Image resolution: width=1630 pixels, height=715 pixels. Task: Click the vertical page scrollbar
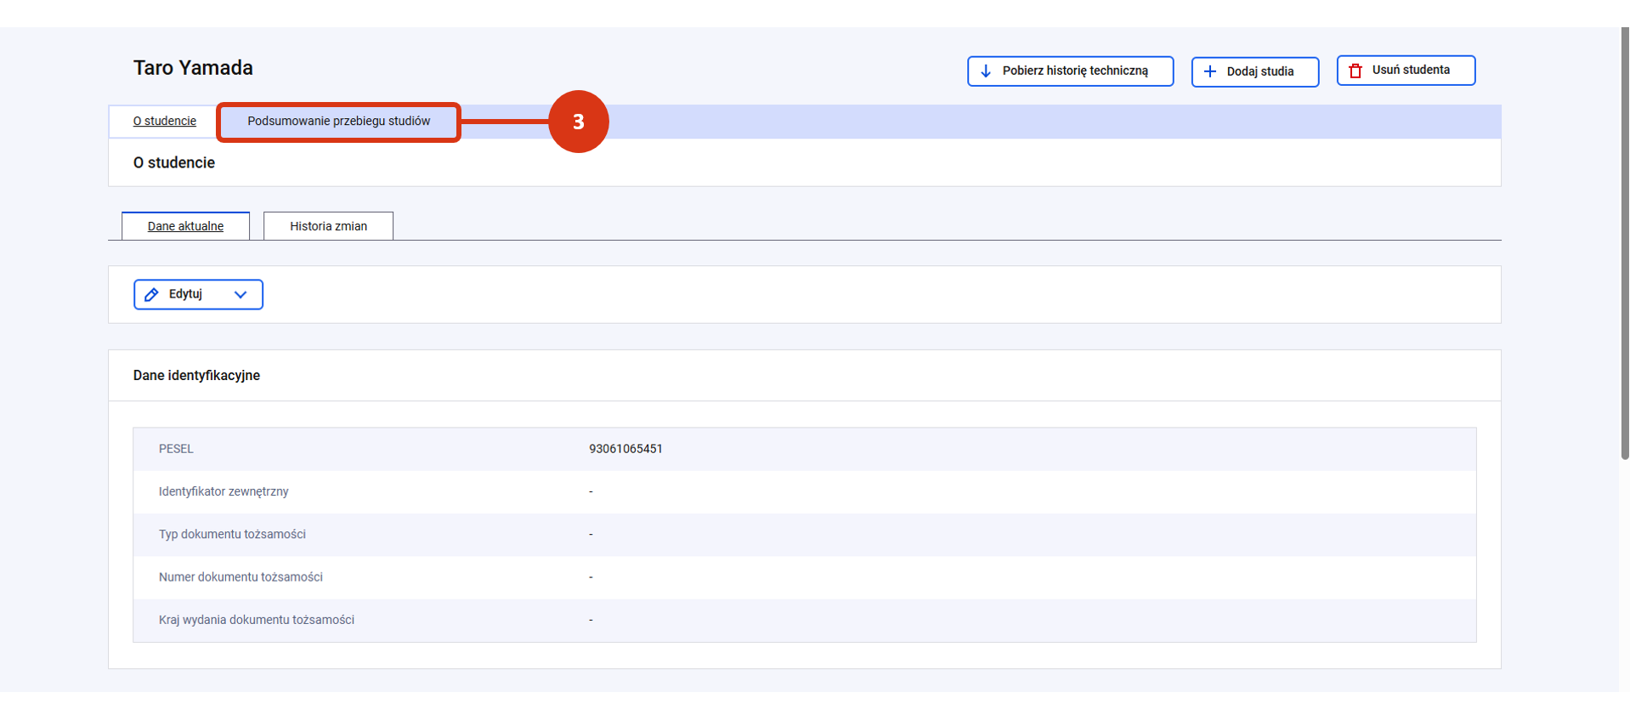click(x=1625, y=244)
